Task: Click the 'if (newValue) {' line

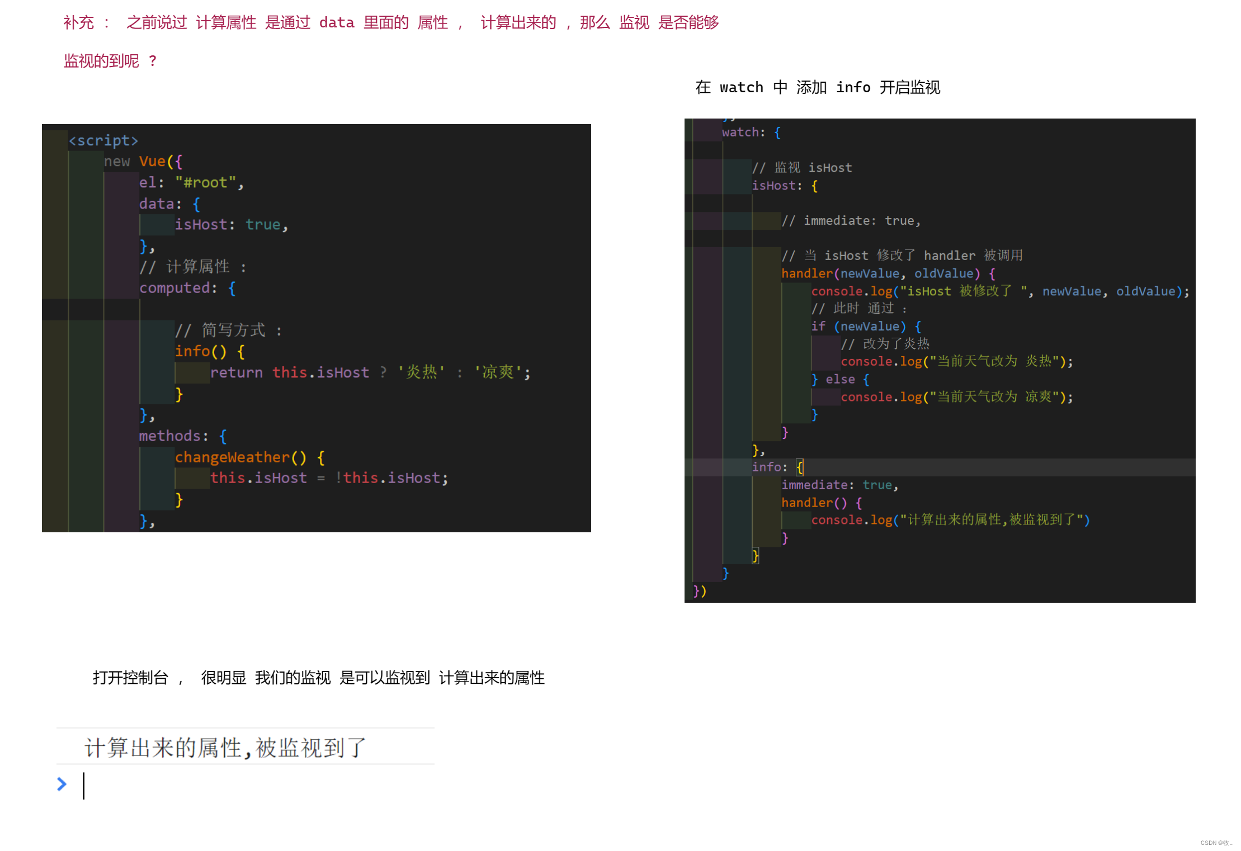Action: 866,327
